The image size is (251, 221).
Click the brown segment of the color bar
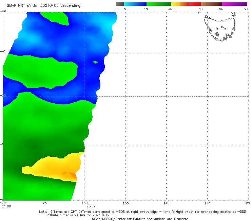coord(211,4)
